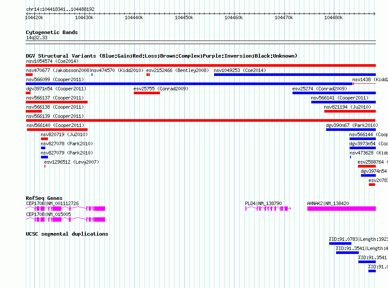The image size is (388, 288).
Task: Open variant nsv820719 (Ju2010)
Action: point(64,134)
